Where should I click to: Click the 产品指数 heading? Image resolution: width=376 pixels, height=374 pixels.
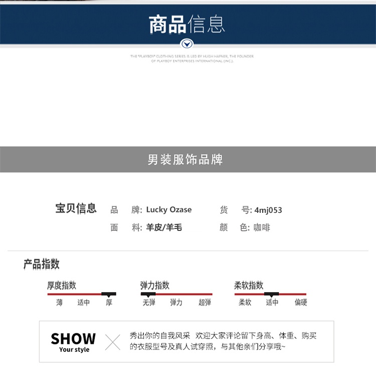pyautogui.click(x=42, y=264)
